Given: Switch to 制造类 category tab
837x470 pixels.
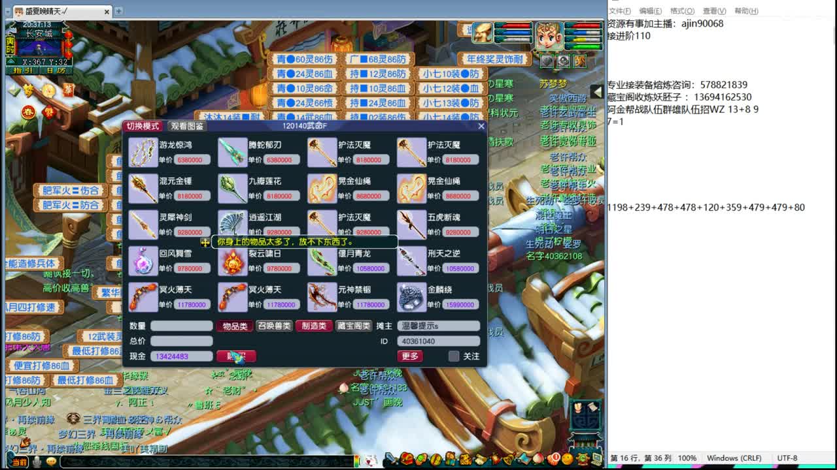Looking at the screenshot, I should 314,326.
